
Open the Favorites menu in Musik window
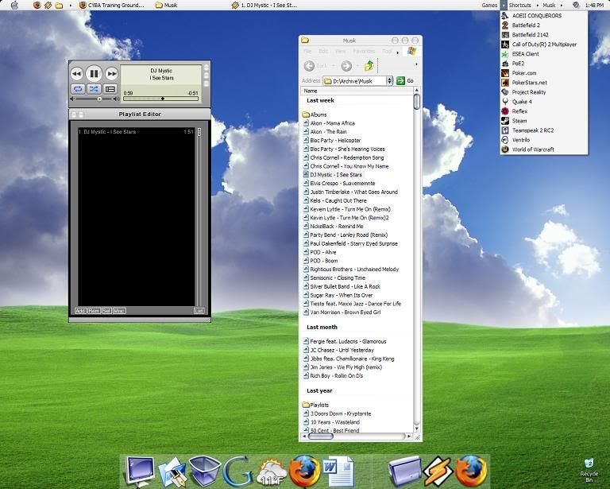coord(364,52)
